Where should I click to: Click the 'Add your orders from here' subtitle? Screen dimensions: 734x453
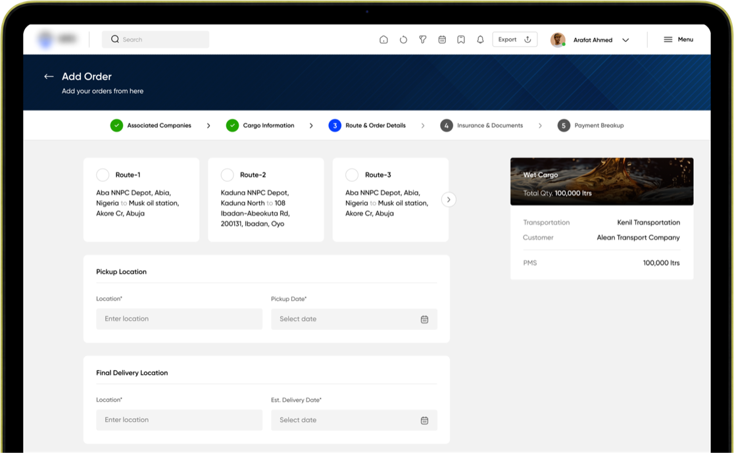point(103,91)
